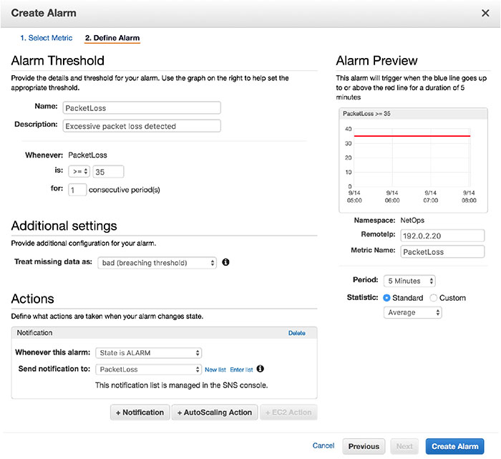Open the comparison operator dropdown
The width and height of the screenshot is (501, 459).
pyautogui.click(x=79, y=172)
